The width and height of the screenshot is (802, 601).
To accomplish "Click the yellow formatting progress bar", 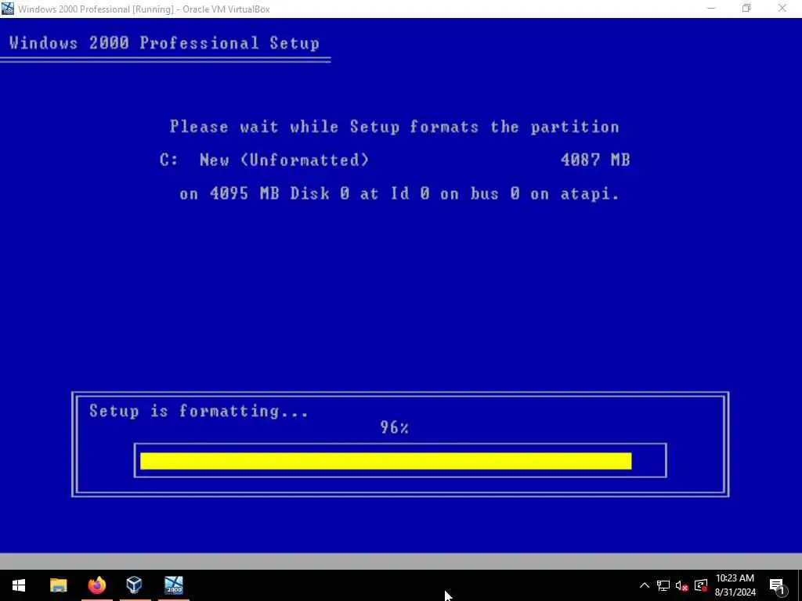I will 385,461.
